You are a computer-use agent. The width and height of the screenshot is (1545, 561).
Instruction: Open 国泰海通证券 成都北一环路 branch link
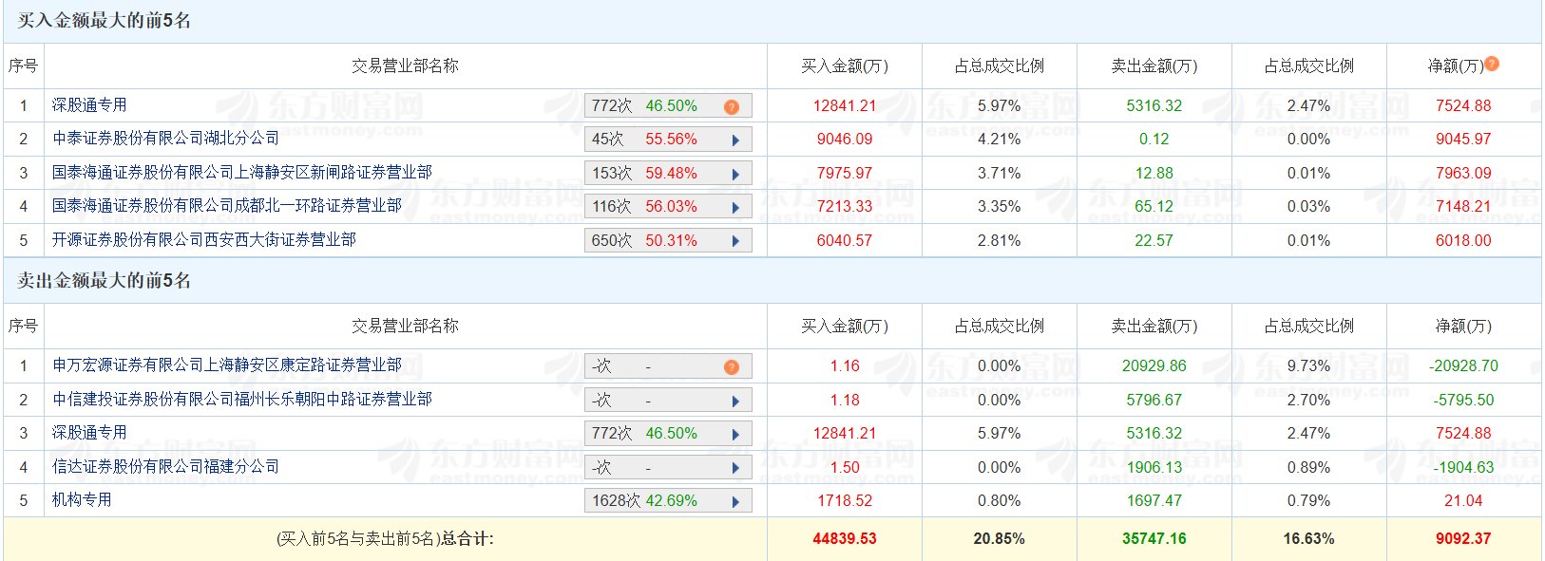[226, 206]
